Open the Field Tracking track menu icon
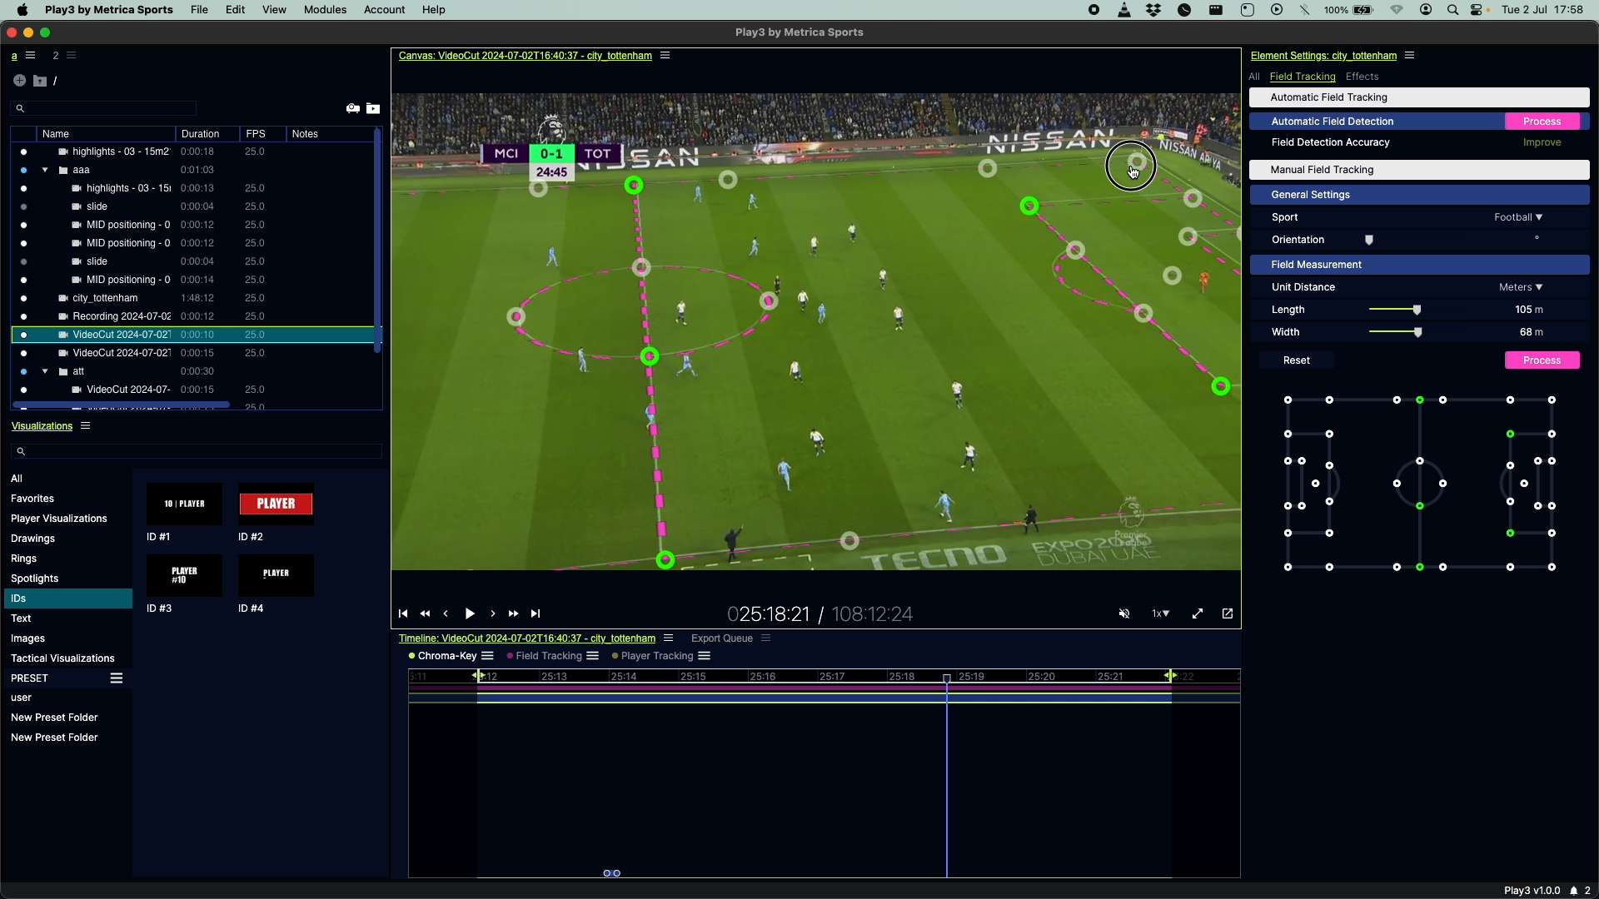The image size is (1599, 899). 593,656
